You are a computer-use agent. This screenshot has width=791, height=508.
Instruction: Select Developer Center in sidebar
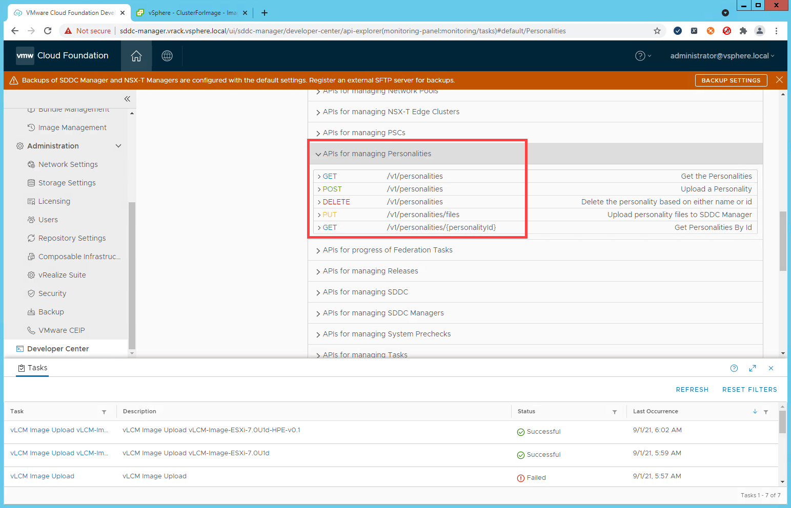[58, 349]
